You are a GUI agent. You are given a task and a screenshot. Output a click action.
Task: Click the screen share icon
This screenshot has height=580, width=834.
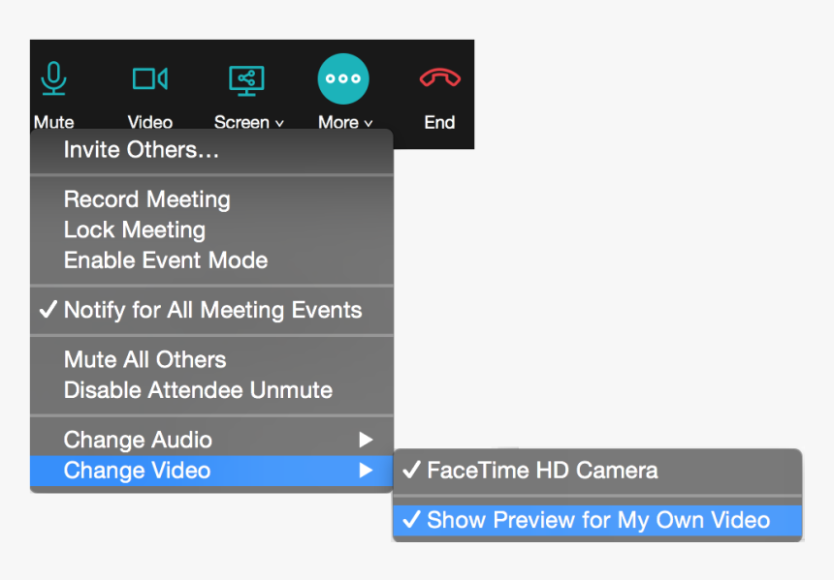(246, 79)
